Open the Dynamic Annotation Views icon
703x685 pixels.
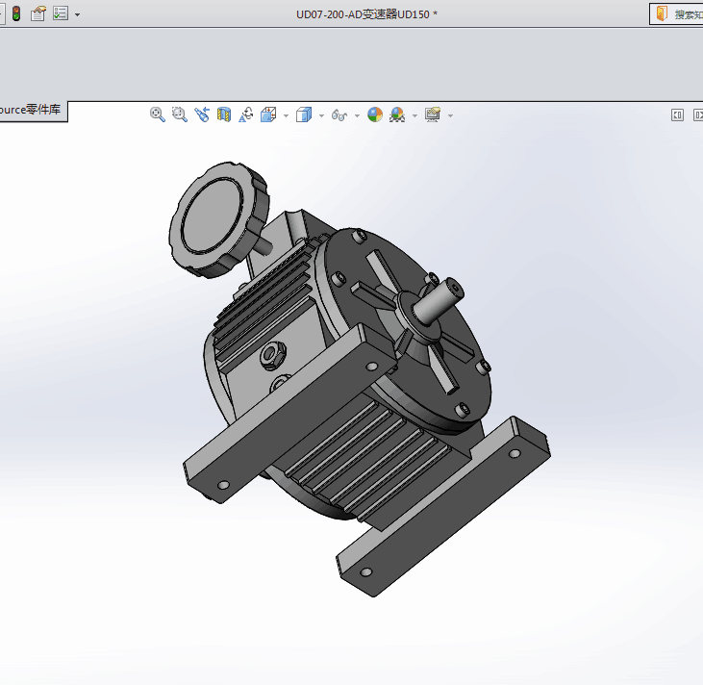click(x=245, y=114)
